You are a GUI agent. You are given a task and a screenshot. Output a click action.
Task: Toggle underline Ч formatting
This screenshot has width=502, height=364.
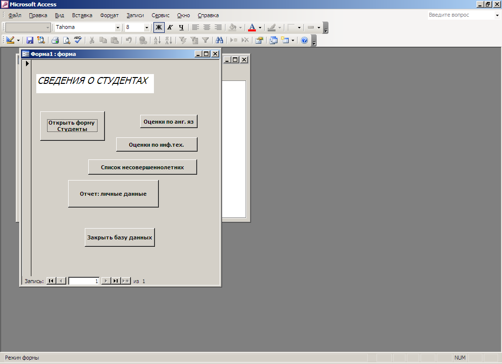pyautogui.click(x=181, y=27)
